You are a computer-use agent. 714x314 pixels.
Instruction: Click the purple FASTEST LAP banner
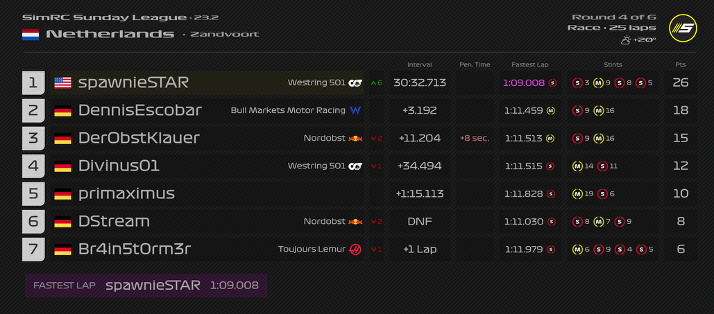pos(146,285)
